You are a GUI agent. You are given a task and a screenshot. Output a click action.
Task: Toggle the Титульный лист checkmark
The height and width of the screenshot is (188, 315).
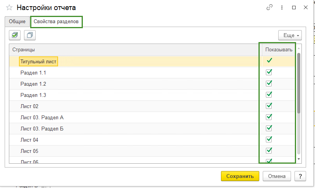pyautogui.click(x=269, y=61)
